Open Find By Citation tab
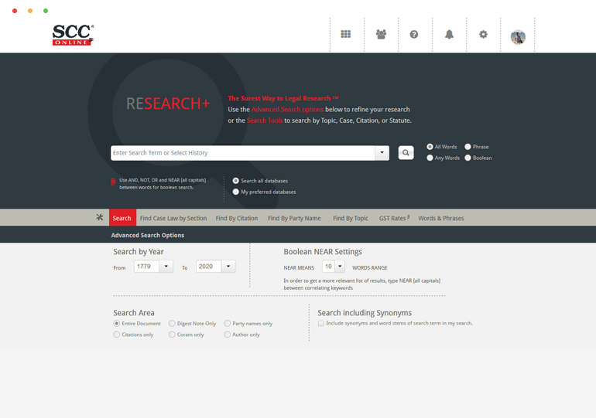596x418 pixels. click(237, 218)
